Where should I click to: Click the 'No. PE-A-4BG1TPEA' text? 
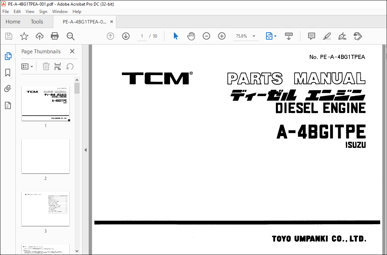coord(337,57)
